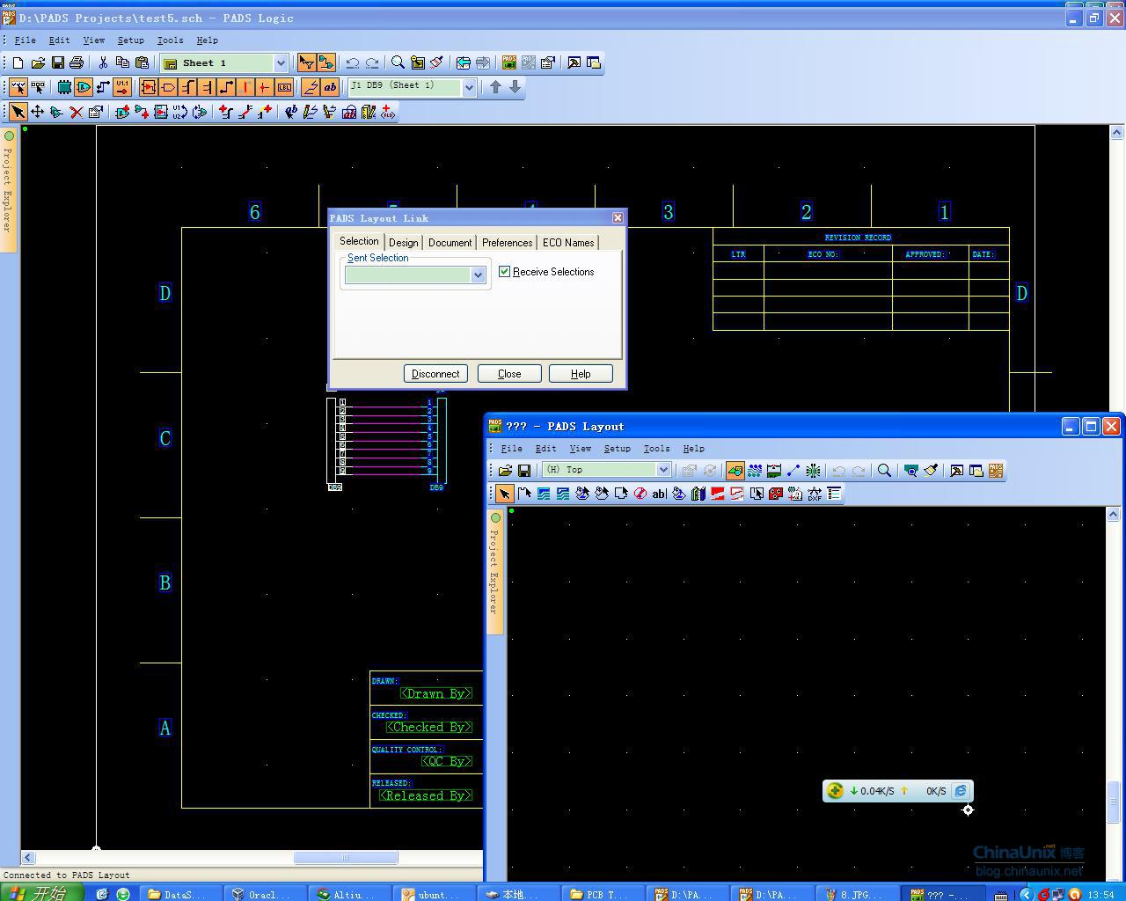
Task: Click the Zoom magnifier in PADS Layout toolbar
Action: tap(884, 471)
